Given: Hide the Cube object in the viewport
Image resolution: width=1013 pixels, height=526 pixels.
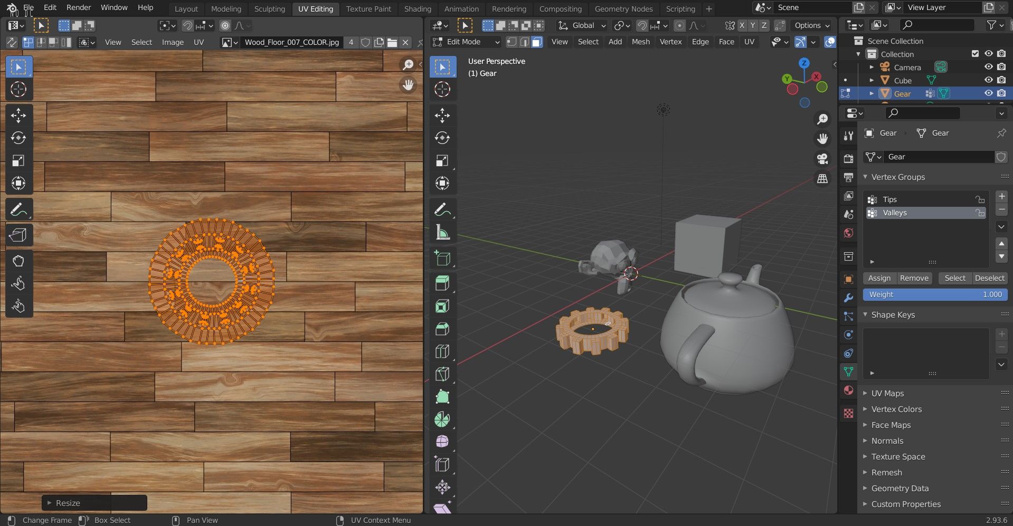Looking at the screenshot, I should tap(988, 80).
